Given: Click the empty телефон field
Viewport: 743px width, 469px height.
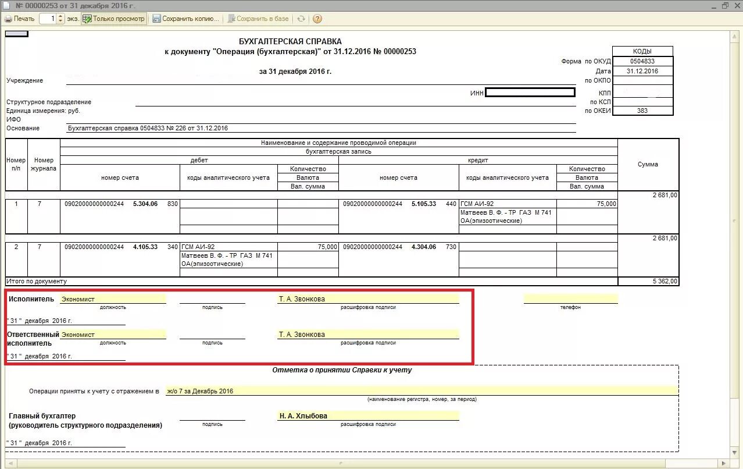Looking at the screenshot, I should pos(570,299).
